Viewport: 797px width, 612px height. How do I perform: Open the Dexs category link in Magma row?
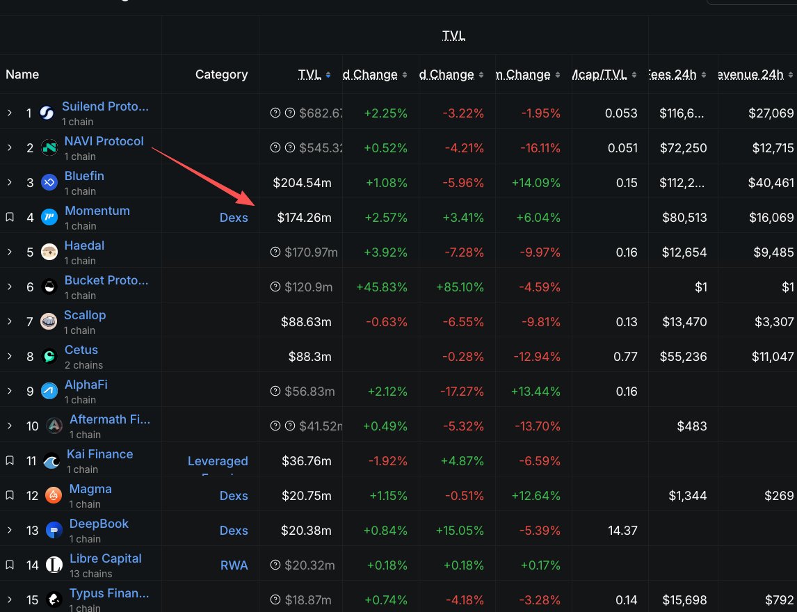[x=234, y=496]
